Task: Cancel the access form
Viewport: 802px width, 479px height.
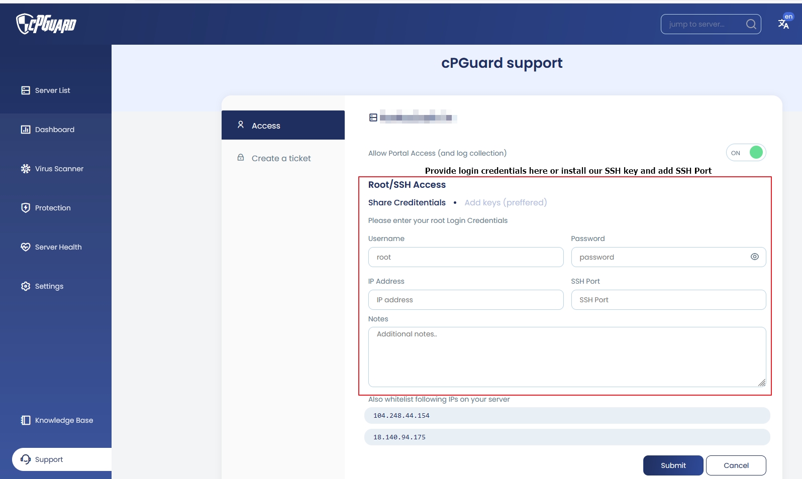Action: click(736, 465)
